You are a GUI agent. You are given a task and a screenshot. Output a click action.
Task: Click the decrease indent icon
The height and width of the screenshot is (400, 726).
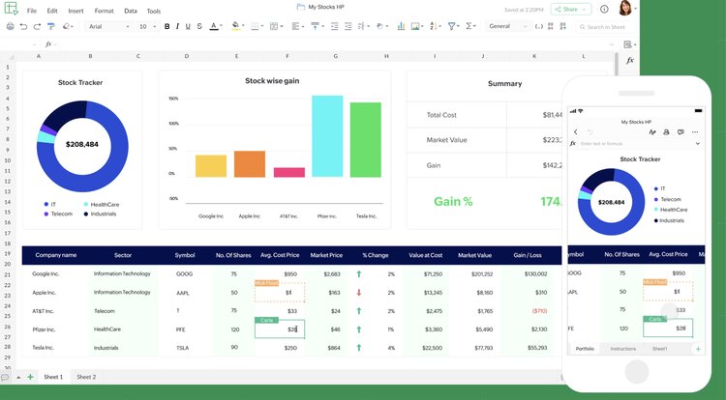[334, 27]
